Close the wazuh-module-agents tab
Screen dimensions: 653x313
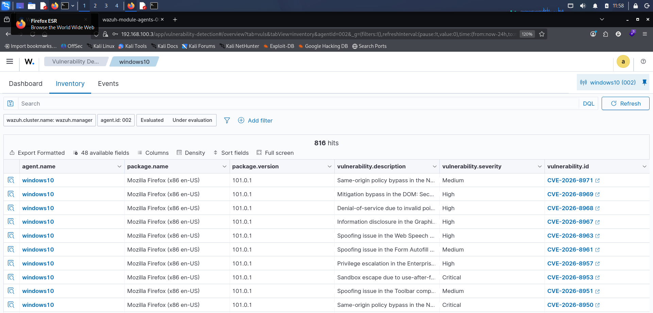(162, 20)
